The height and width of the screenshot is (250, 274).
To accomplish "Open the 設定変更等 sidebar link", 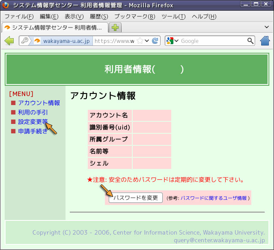I will [33, 122].
